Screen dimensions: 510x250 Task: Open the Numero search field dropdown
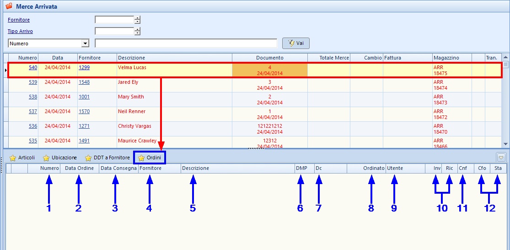(x=85, y=43)
